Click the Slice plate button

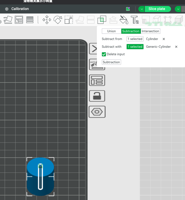click(x=157, y=9)
